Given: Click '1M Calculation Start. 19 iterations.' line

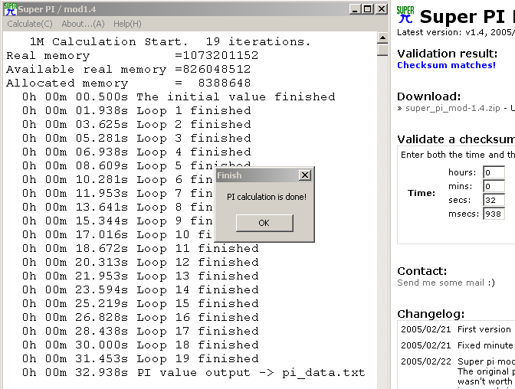Looking at the screenshot, I should pos(170,41).
